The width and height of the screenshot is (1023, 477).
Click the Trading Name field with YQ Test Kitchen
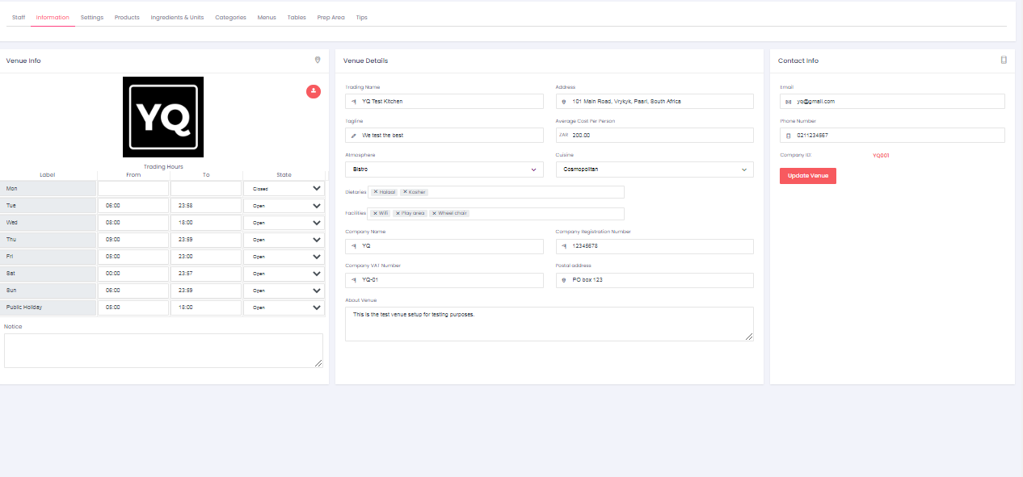coord(444,101)
